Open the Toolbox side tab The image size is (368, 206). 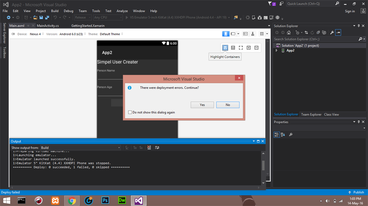pos(4,52)
